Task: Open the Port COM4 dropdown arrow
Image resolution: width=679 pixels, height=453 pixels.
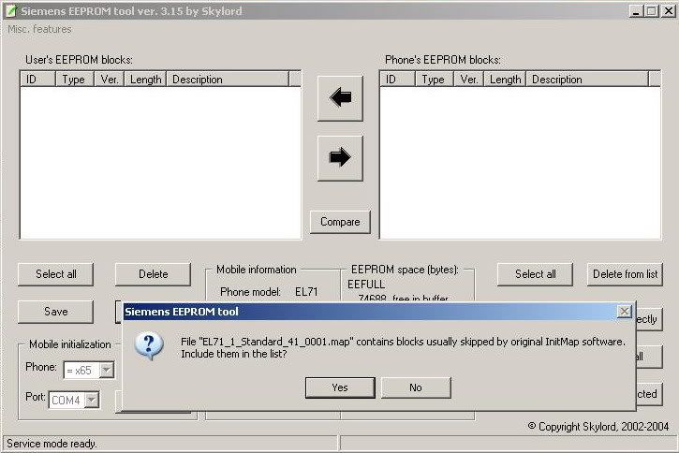Action: (x=92, y=401)
